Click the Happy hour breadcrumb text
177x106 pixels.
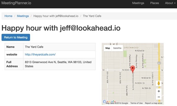(x=56, y=16)
